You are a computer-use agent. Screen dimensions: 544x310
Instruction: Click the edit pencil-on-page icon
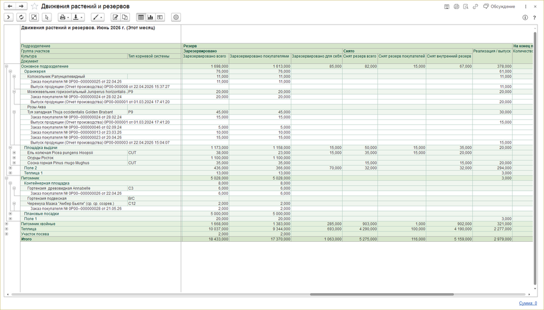pyautogui.click(x=115, y=17)
